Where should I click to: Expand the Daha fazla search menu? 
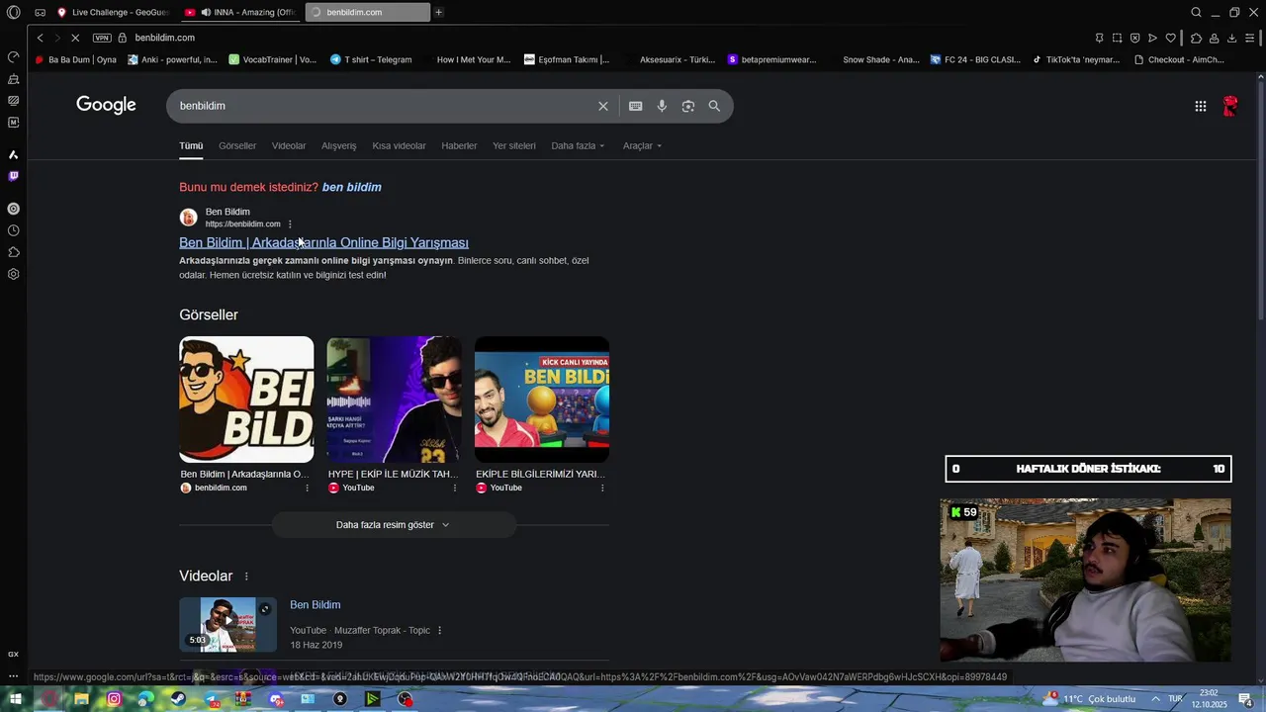tap(578, 145)
